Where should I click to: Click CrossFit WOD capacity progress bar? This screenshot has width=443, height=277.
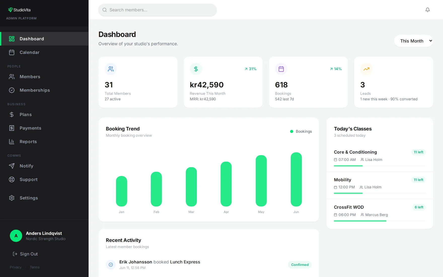(380, 221)
